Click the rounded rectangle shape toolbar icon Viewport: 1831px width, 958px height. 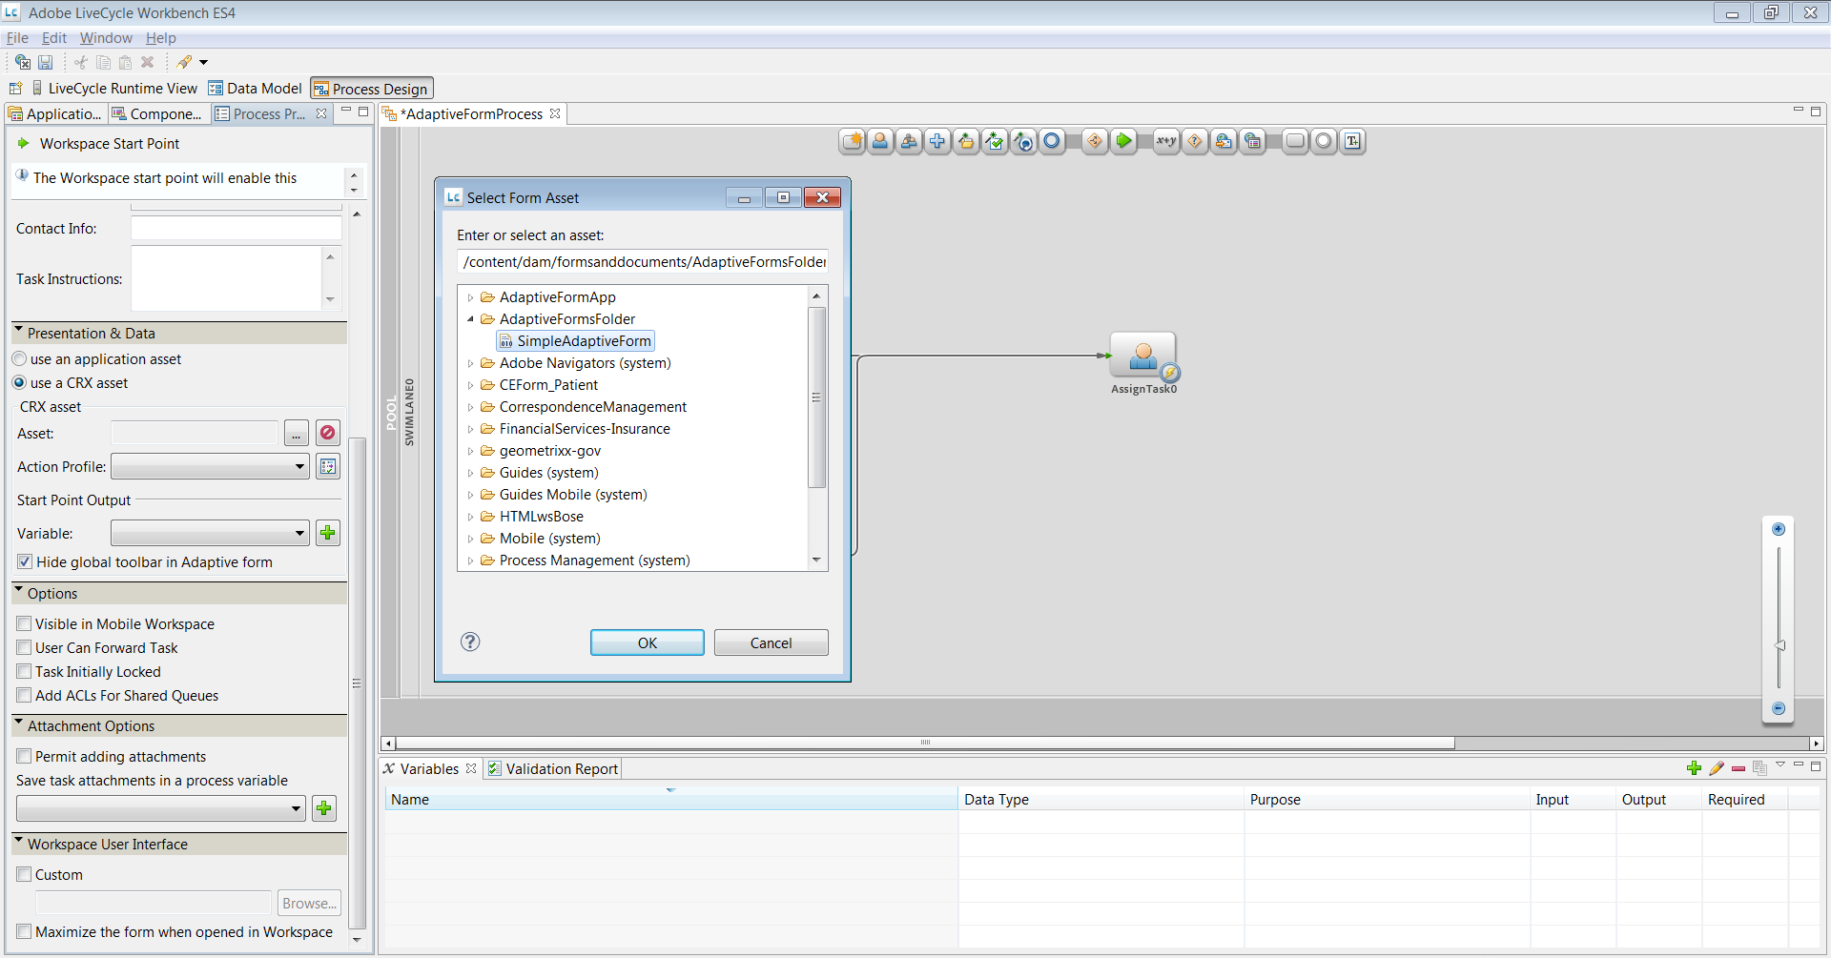1295,141
